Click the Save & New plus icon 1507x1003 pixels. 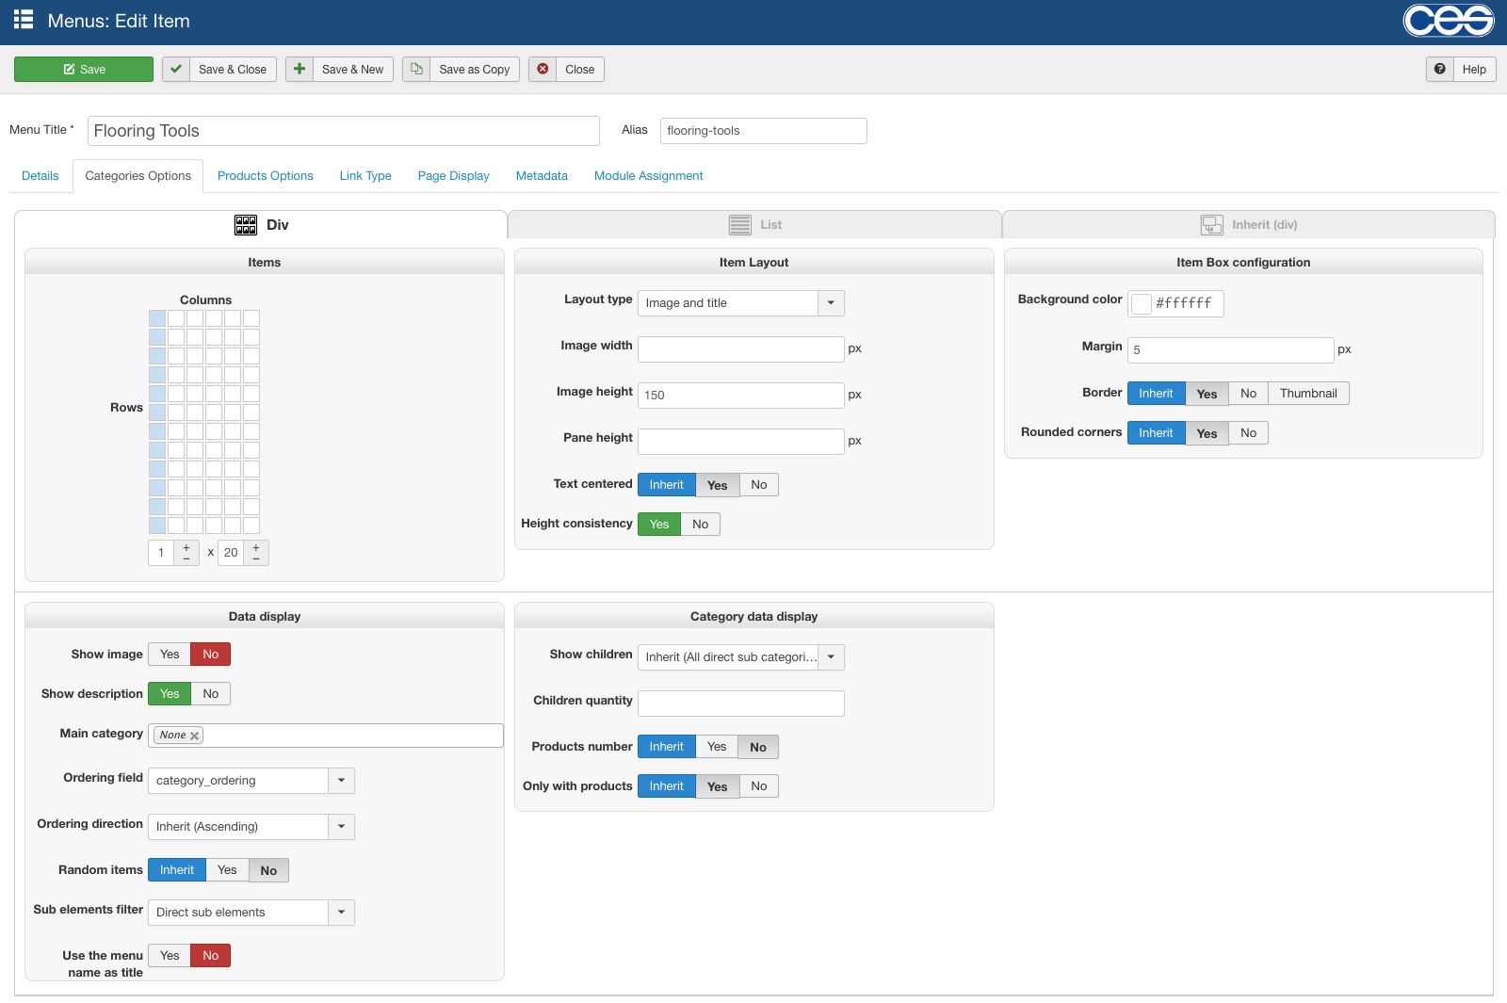(x=300, y=69)
